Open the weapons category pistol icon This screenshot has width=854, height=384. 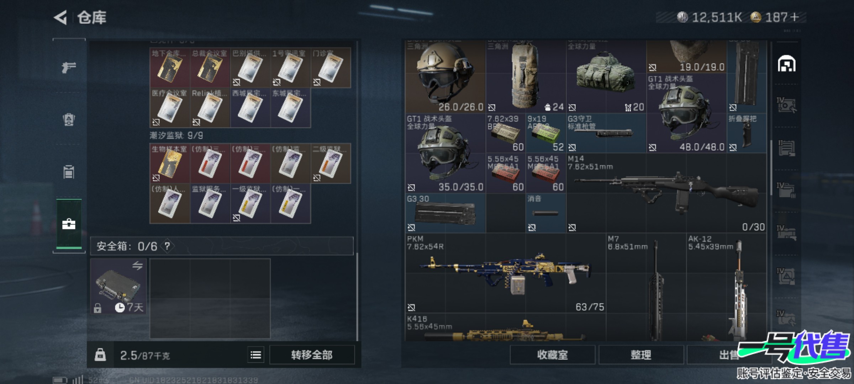pyautogui.click(x=69, y=67)
